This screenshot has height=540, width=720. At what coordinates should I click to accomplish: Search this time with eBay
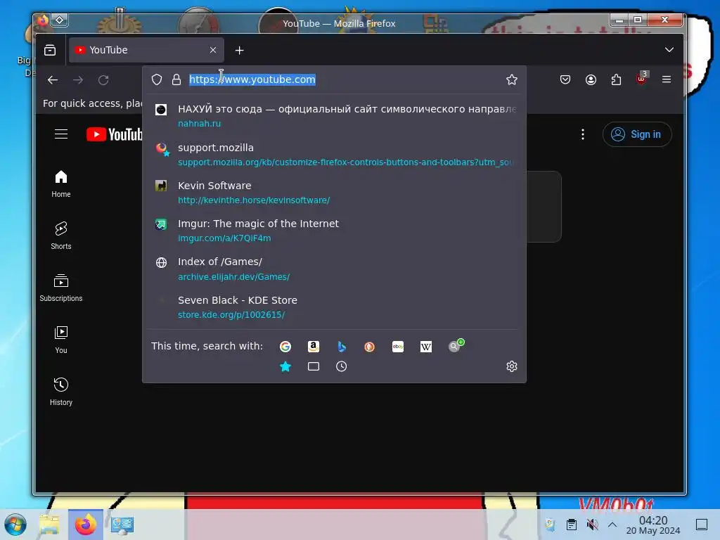[x=398, y=347]
